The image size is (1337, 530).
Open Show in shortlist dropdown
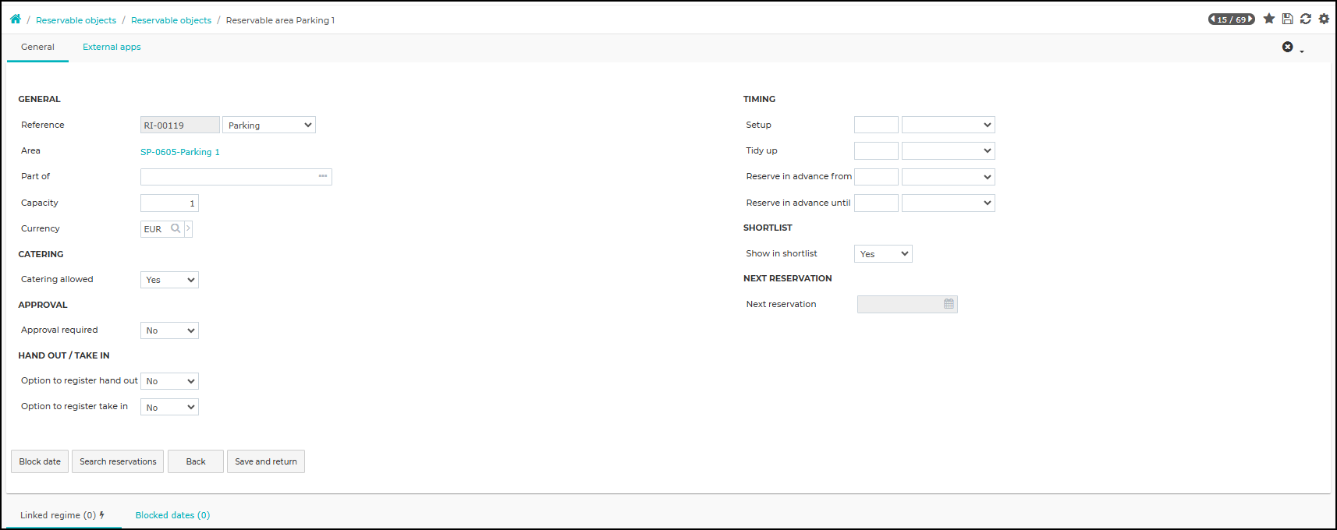click(x=883, y=253)
